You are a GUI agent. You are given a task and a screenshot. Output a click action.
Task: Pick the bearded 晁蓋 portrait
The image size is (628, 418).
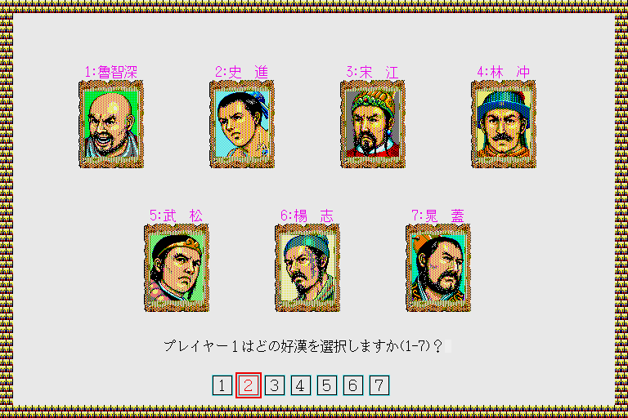(438, 268)
